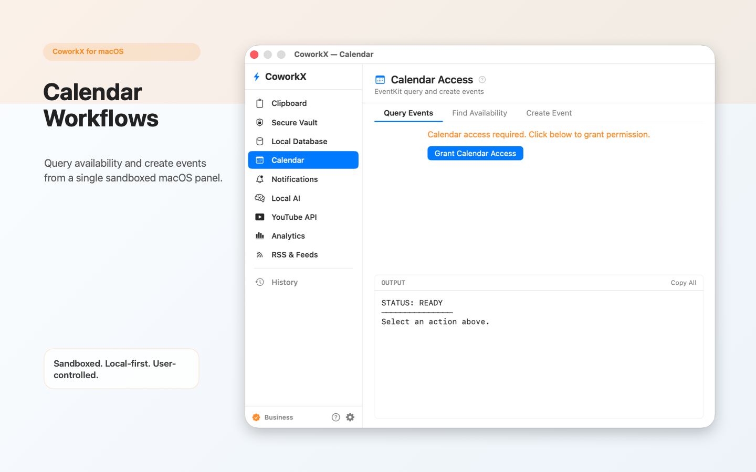
Task: Click the 'CoworkX — Calendar' window title
Action: 334,54
